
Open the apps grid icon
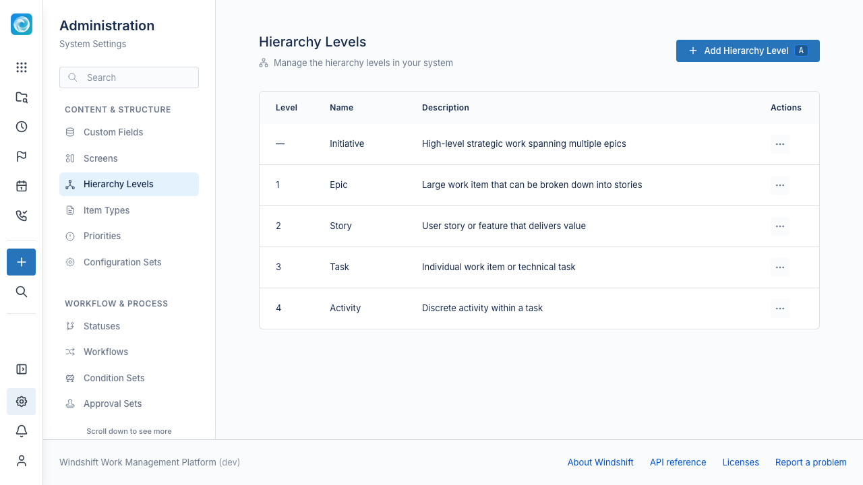[x=22, y=67]
